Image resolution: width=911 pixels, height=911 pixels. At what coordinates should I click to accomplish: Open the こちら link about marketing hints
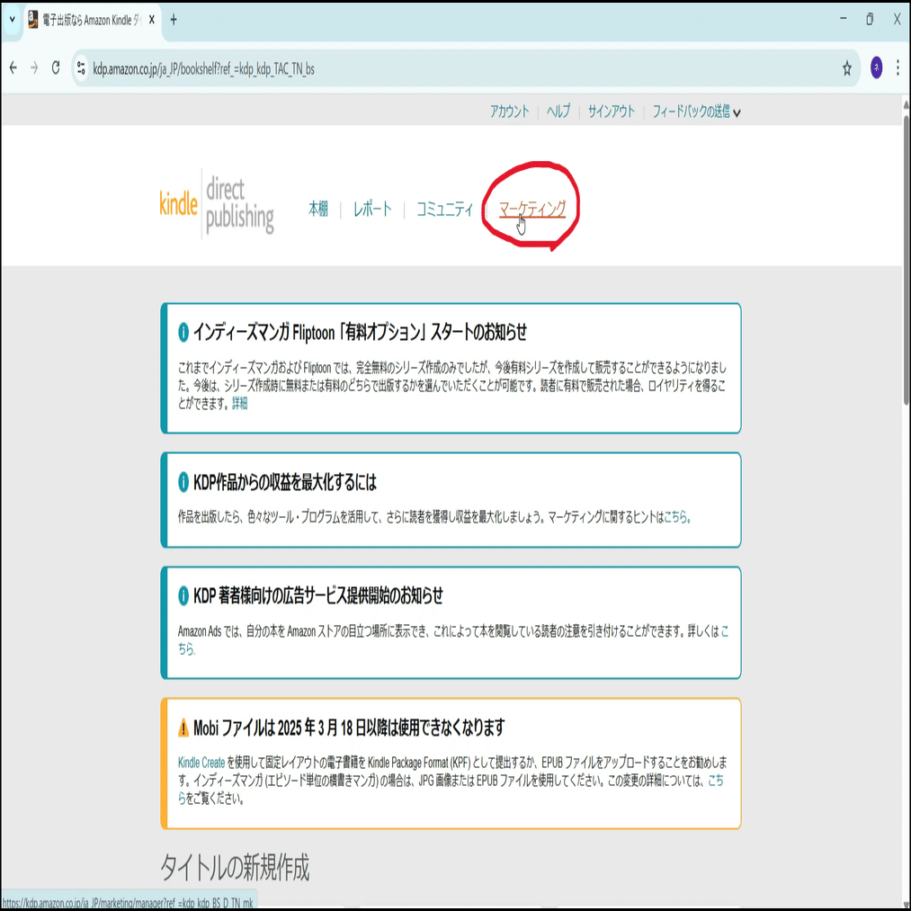677,516
